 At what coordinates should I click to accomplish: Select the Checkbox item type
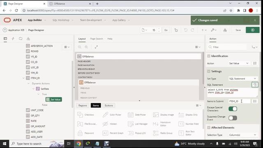(x=86, y=115)
